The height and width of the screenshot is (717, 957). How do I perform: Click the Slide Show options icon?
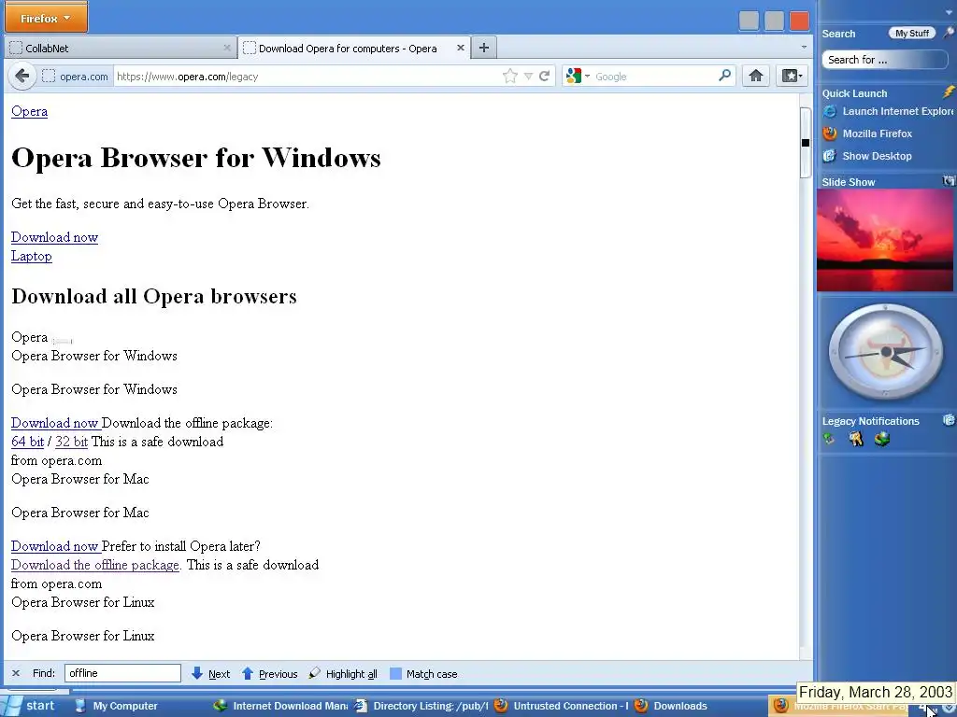[x=949, y=180]
